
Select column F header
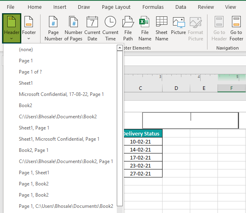click(232, 88)
